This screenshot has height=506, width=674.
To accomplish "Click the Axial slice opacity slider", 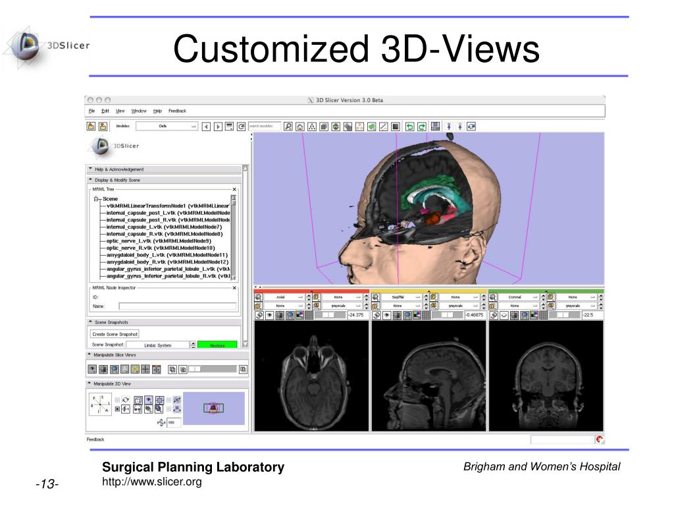I will pos(330,315).
